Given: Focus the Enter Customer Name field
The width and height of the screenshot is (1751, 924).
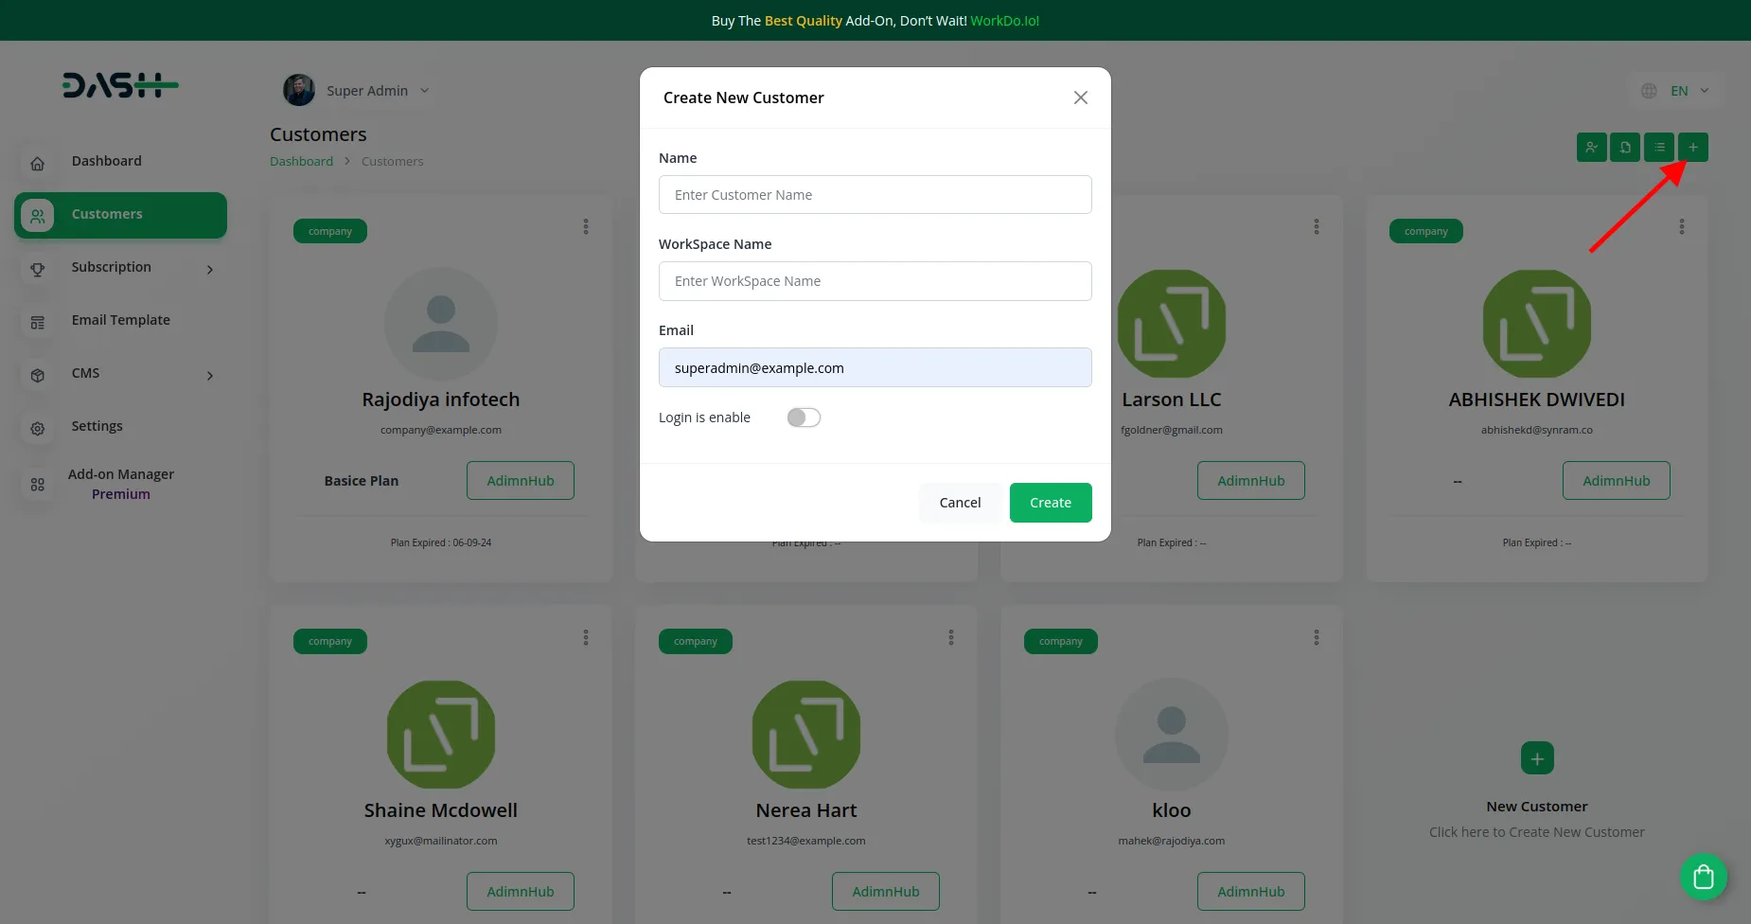Looking at the screenshot, I should click(x=875, y=195).
